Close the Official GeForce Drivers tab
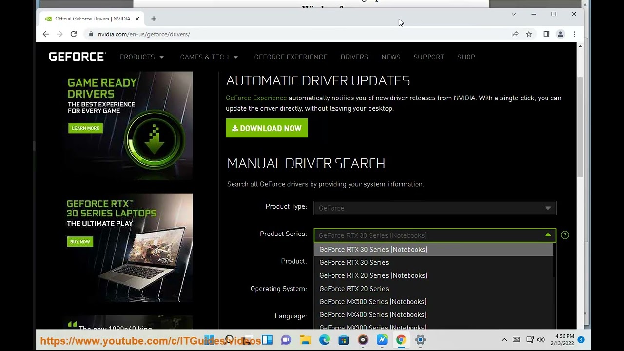Viewport: 624px width, 351px height. click(137, 19)
